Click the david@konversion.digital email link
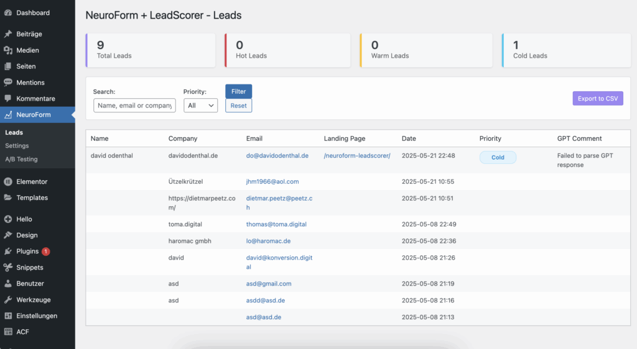Screen dimensions: 637x349 coord(279,262)
